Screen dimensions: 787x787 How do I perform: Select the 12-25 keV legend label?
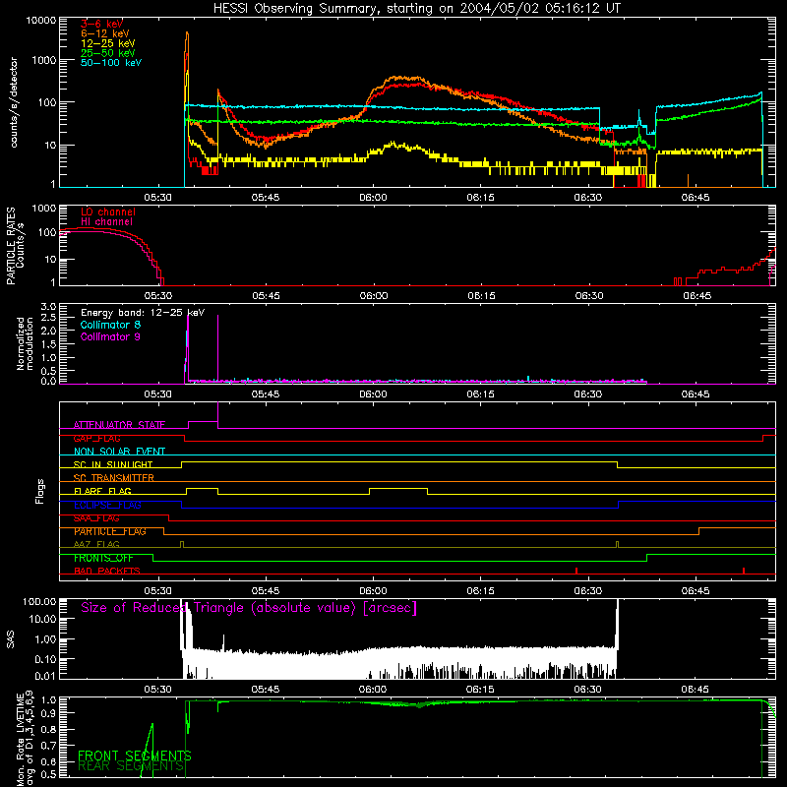click(x=108, y=43)
